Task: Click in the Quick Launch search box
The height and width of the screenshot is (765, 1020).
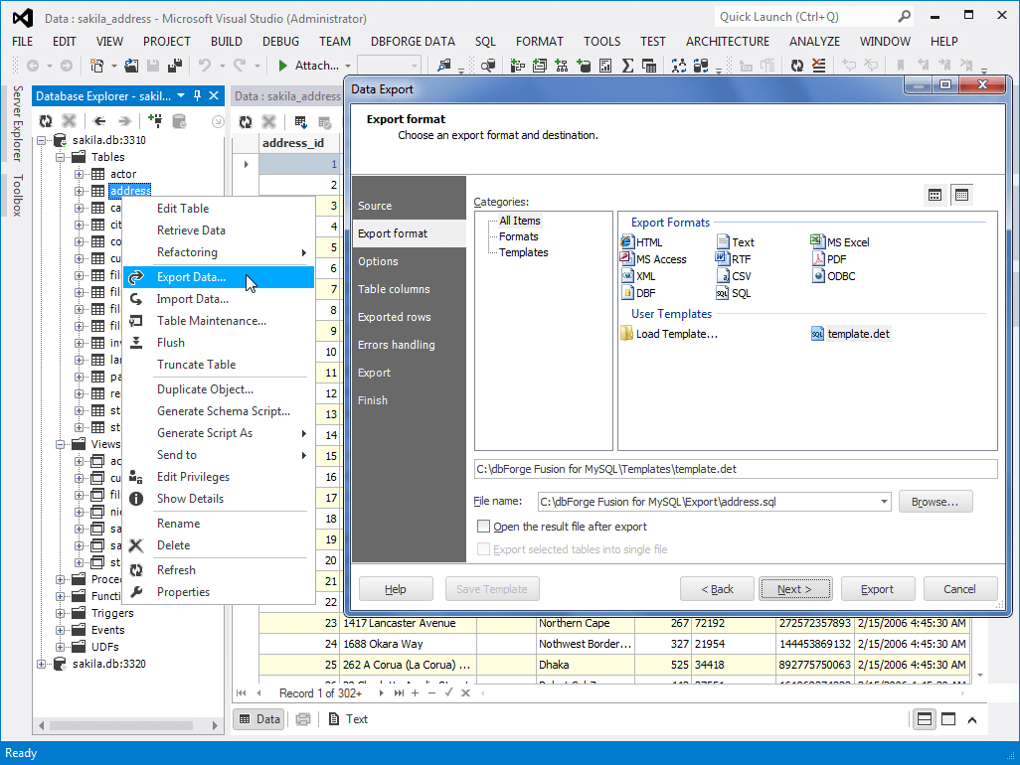Action: (x=806, y=17)
